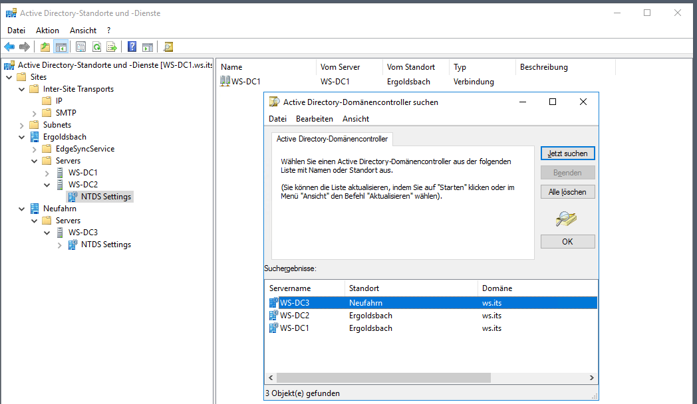Click the blue Back arrow in toolbar

point(9,47)
